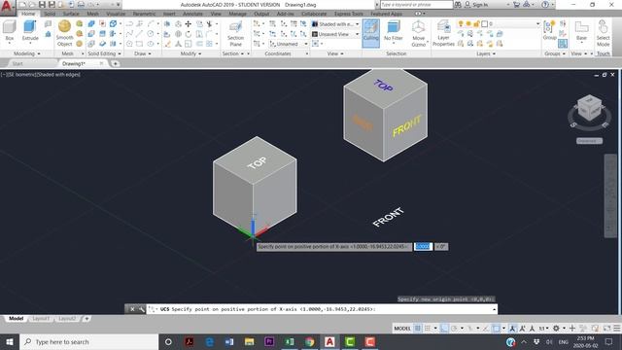Add a new layout with plus button

pyautogui.click(x=86, y=319)
